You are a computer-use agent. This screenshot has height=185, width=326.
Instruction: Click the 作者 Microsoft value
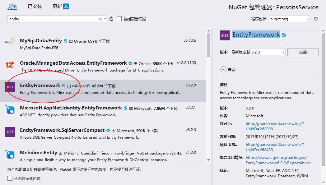click(x=254, y=116)
